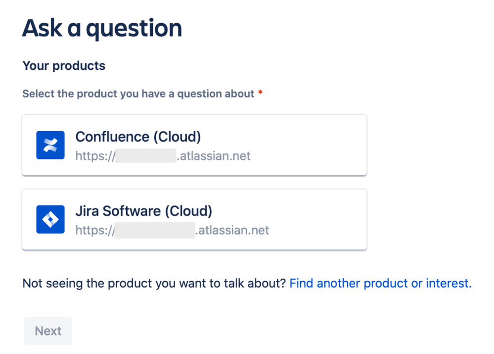494x354 pixels.
Task: Click the 'Ask a question' heading
Action: (x=102, y=28)
